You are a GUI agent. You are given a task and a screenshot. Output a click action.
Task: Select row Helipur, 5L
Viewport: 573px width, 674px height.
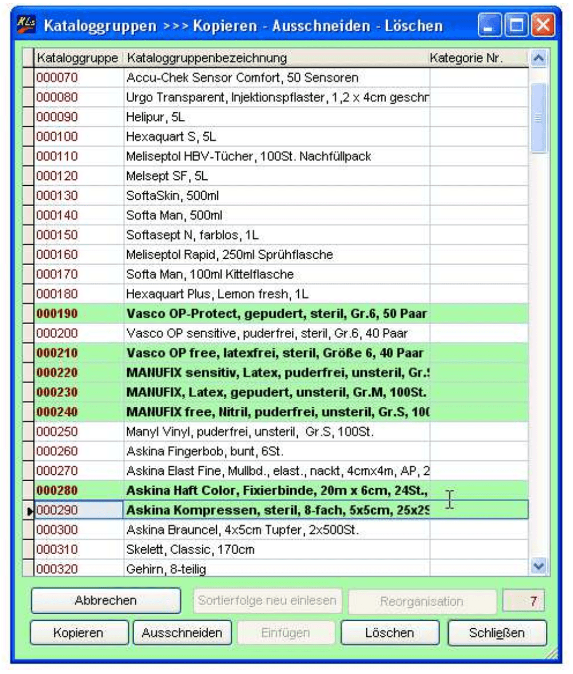coord(276,117)
